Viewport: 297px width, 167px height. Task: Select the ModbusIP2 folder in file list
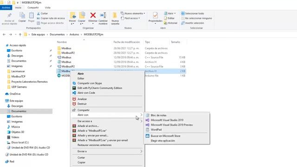(68, 53)
